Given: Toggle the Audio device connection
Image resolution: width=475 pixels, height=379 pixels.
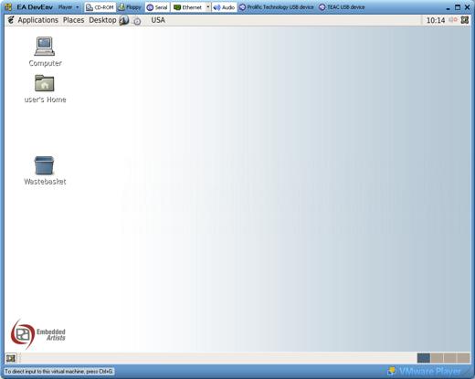Looking at the screenshot, I should click(224, 7).
